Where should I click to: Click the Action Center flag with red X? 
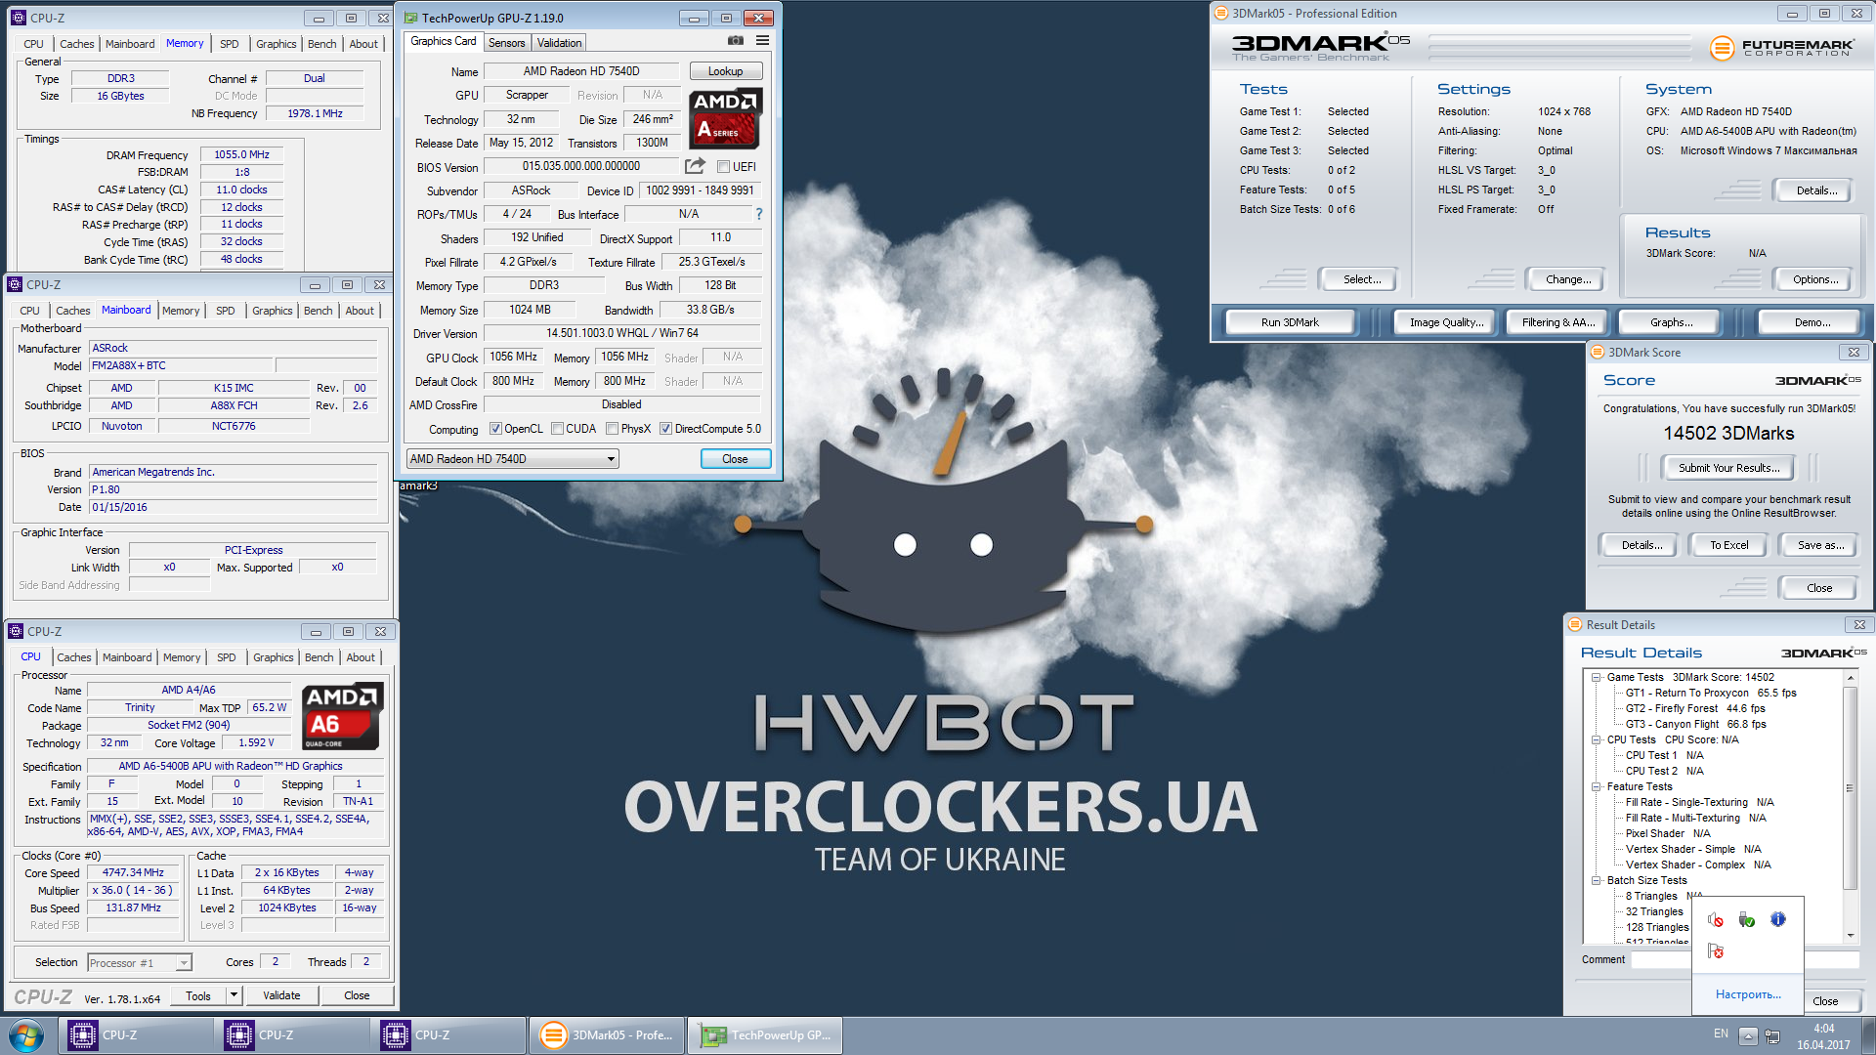pos(1716,950)
